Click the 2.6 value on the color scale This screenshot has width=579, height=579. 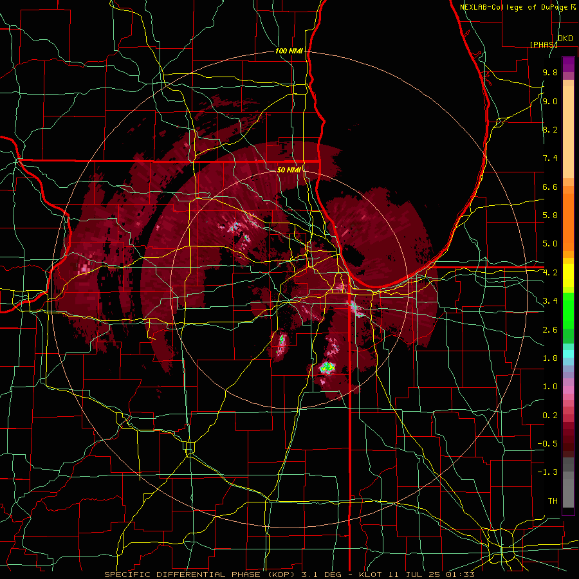coord(550,330)
